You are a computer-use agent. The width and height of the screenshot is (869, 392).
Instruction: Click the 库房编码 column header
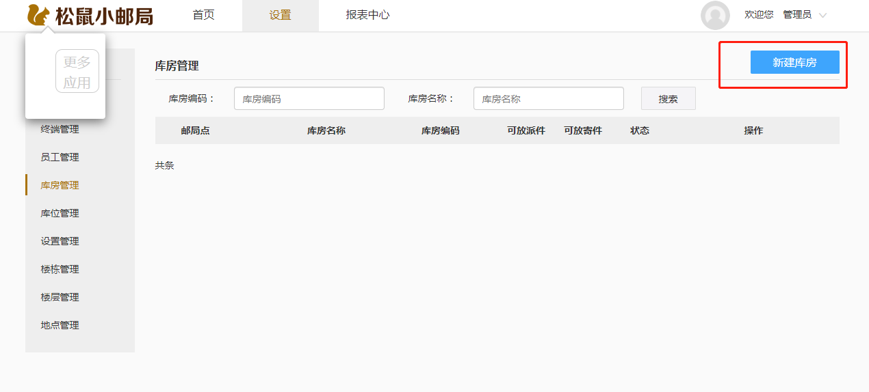(x=441, y=130)
